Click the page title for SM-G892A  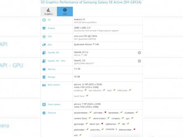[91, 2]
